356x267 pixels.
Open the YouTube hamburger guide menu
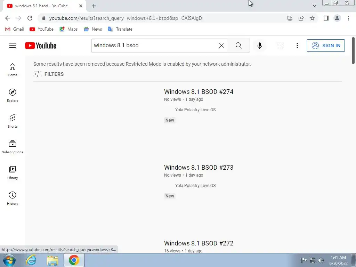point(13,46)
